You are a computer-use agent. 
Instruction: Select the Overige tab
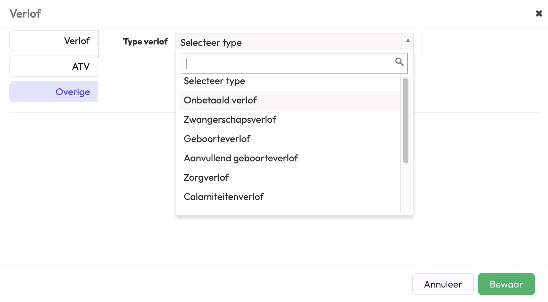54,92
